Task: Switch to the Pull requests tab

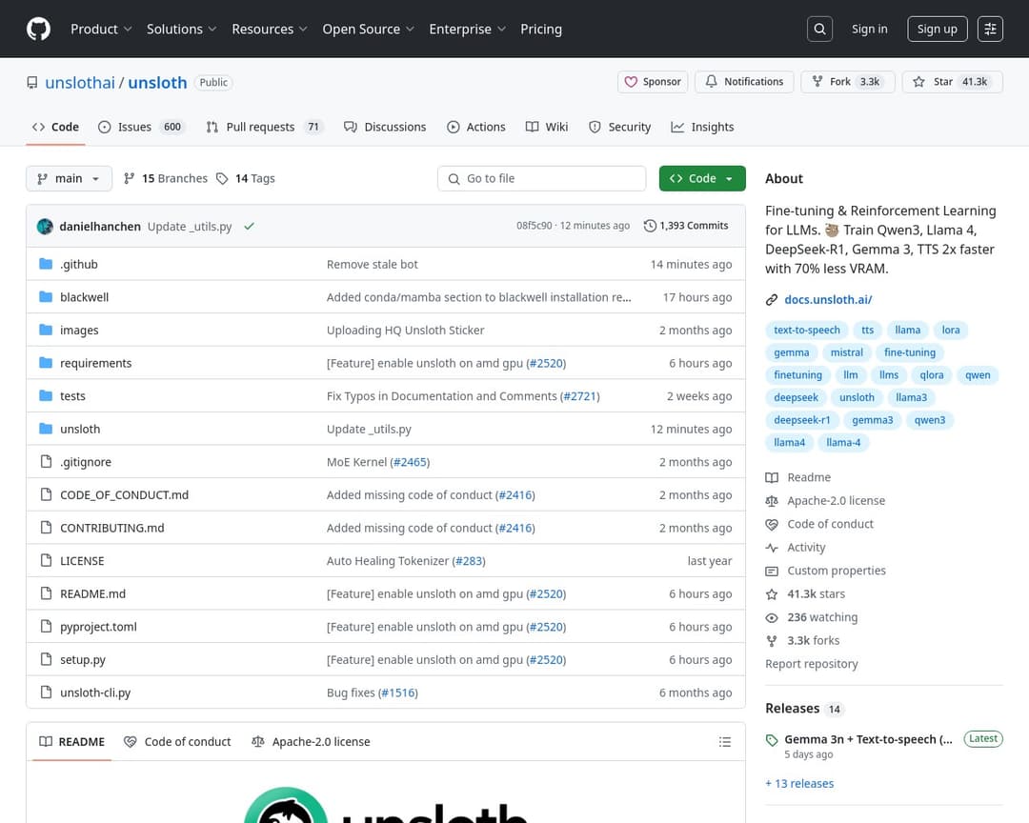Action: tap(265, 127)
